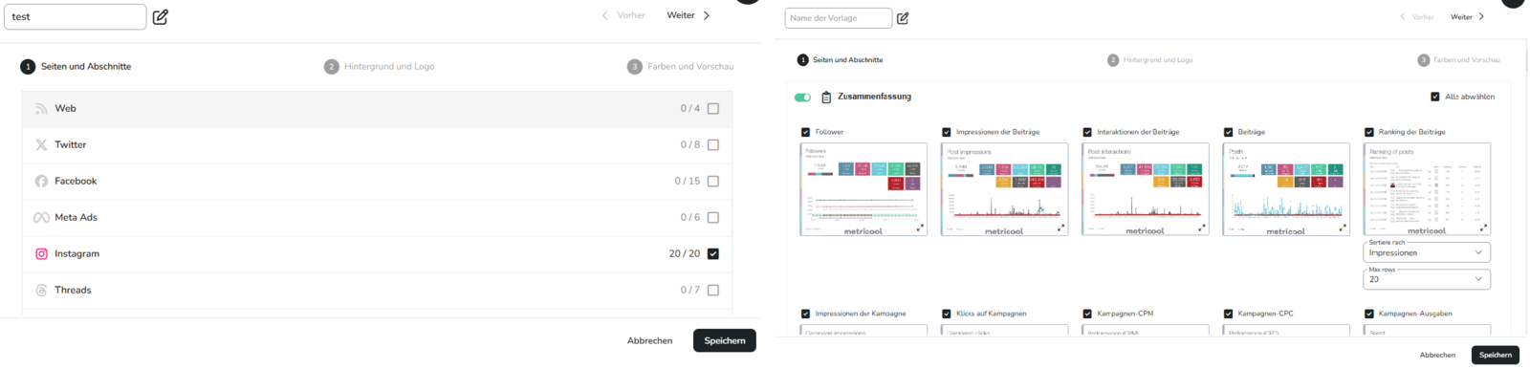Expand the Beiträge preview via arrows icon
The width and height of the screenshot is (1530, 369).
[1343, 228]
